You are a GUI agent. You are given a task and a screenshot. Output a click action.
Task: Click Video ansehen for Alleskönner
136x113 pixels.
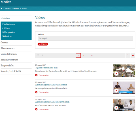pos(44,92)
